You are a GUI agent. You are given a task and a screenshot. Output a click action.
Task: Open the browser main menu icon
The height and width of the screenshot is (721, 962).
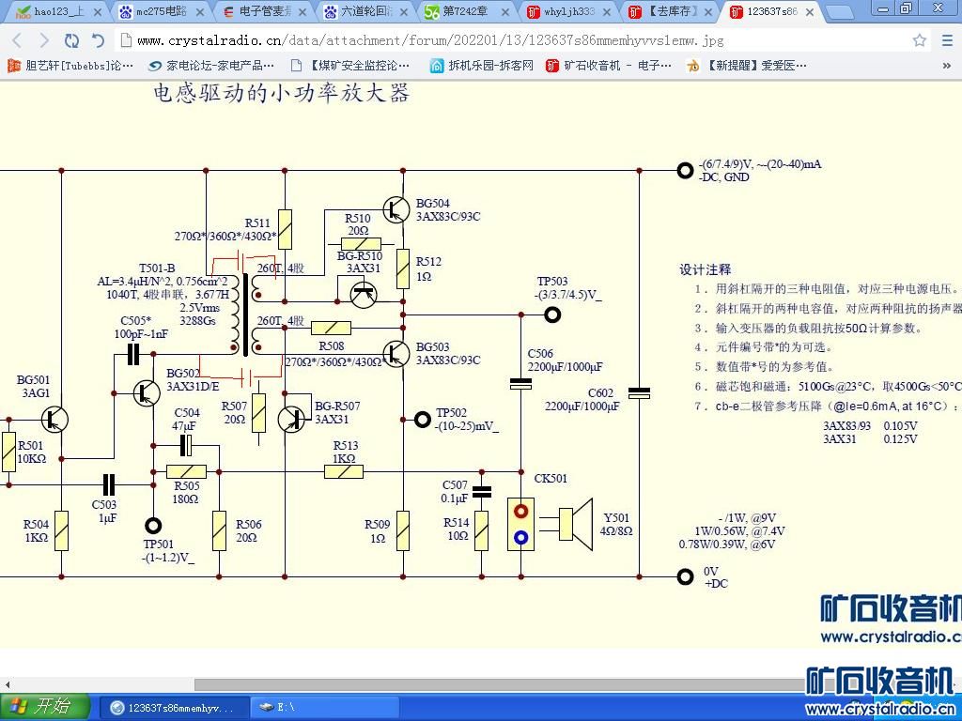pos(947,40)
